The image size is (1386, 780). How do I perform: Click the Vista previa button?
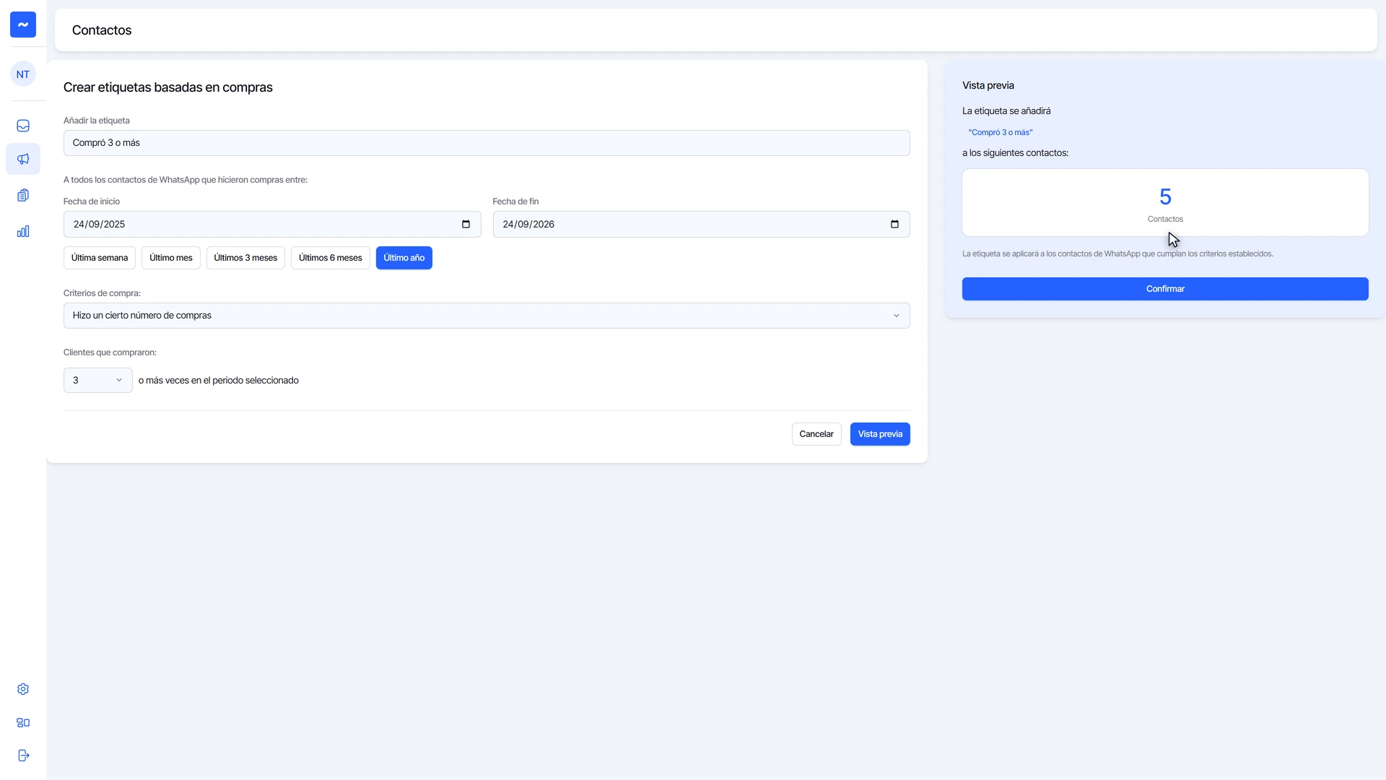pos(880,434)
